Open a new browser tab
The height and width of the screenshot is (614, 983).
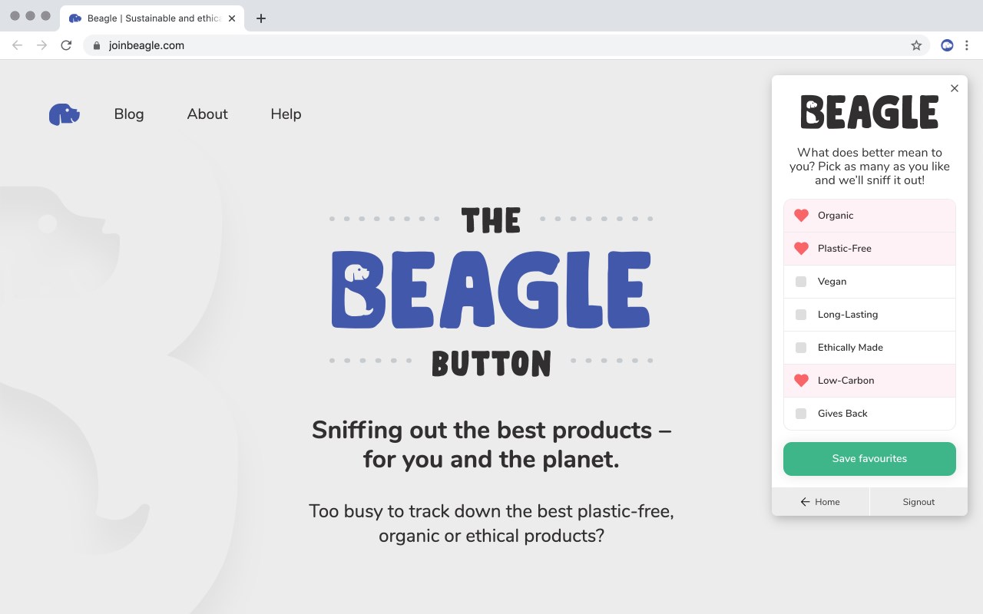pos(261,18)
